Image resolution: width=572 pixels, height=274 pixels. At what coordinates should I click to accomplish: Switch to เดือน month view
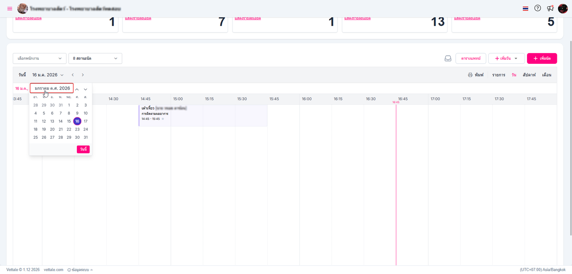pos(547,75)
